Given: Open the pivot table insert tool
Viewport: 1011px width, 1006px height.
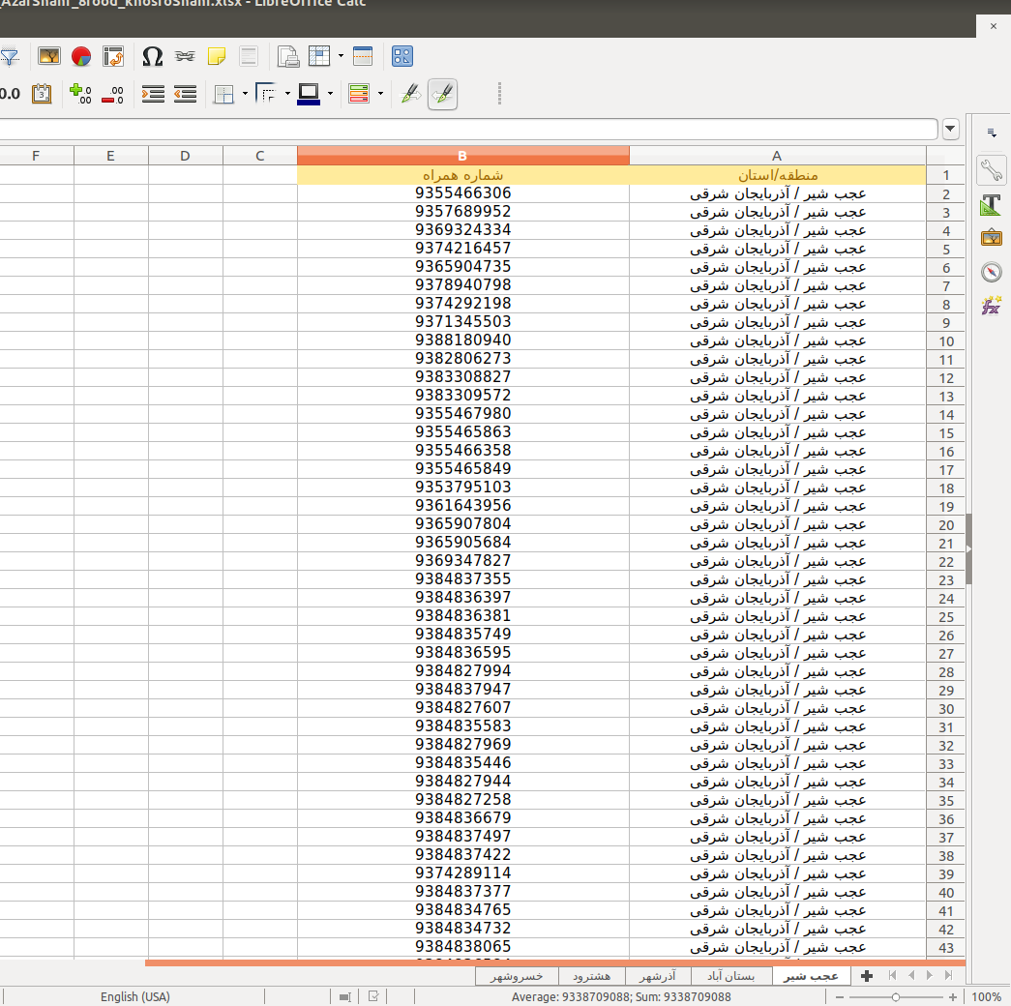Looking at the screenshot, I should click(113, 56).
